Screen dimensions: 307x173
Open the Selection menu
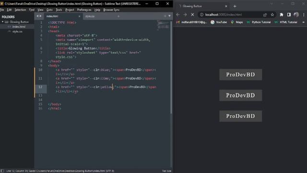20,10
